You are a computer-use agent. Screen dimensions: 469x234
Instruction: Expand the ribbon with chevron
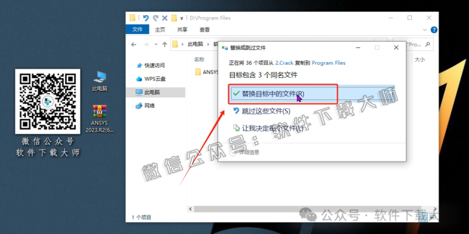(425, 30)
